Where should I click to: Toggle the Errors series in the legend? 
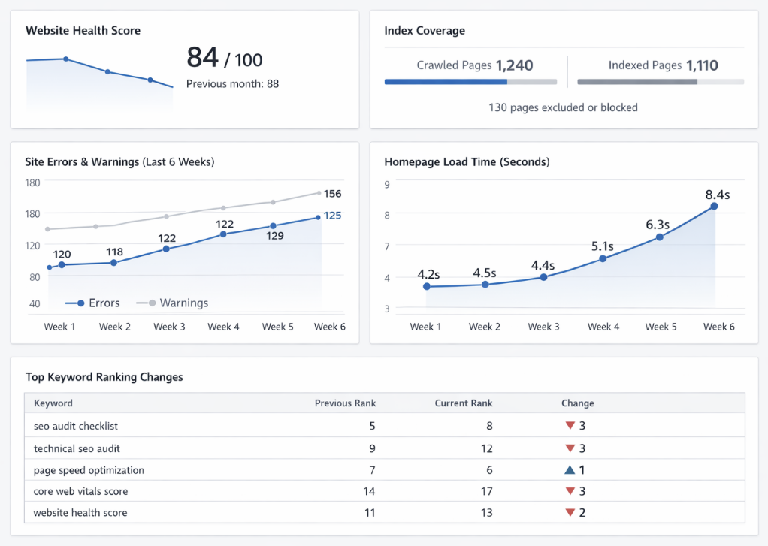click(93, 303)
